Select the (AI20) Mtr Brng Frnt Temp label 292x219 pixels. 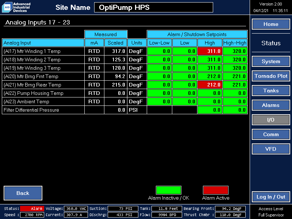(x=31, y=76)
